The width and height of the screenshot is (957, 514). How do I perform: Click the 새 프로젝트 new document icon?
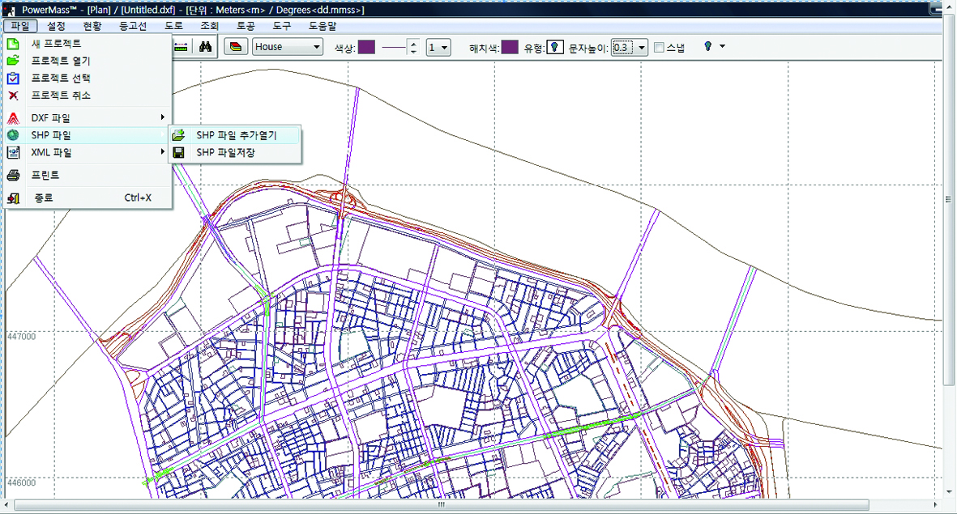tap(13, 44)
